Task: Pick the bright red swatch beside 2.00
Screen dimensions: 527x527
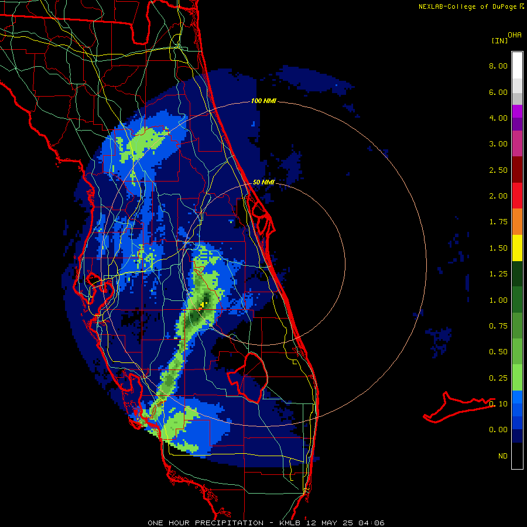Action: [x=517, y=196]
